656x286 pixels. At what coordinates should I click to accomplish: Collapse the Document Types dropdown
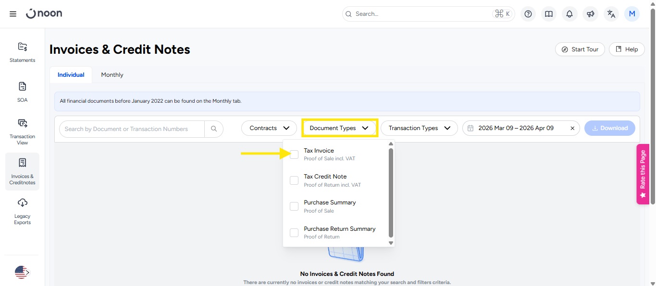point(339,128)
